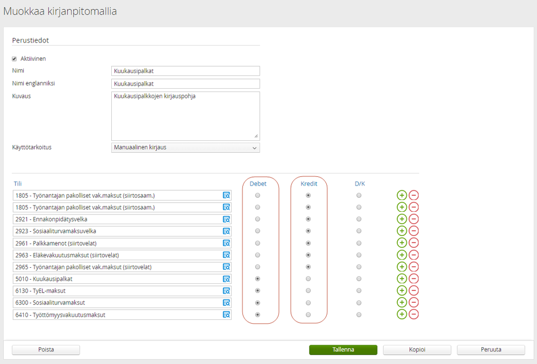
Task: Add a row after 6130 TyEL-maksut
Action: pyautogui.click(x=402, y=291)
